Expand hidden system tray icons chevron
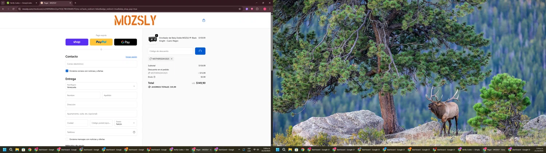546x153 pixels. click(x=239, y=149)
